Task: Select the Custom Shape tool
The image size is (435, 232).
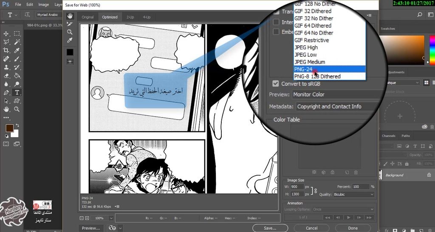Action: pyautogui.click(x=17, y=101)
